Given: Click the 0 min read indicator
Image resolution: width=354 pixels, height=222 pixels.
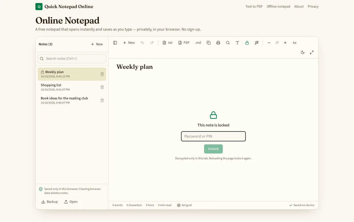Looking at the screenshot, I should 165,205.
